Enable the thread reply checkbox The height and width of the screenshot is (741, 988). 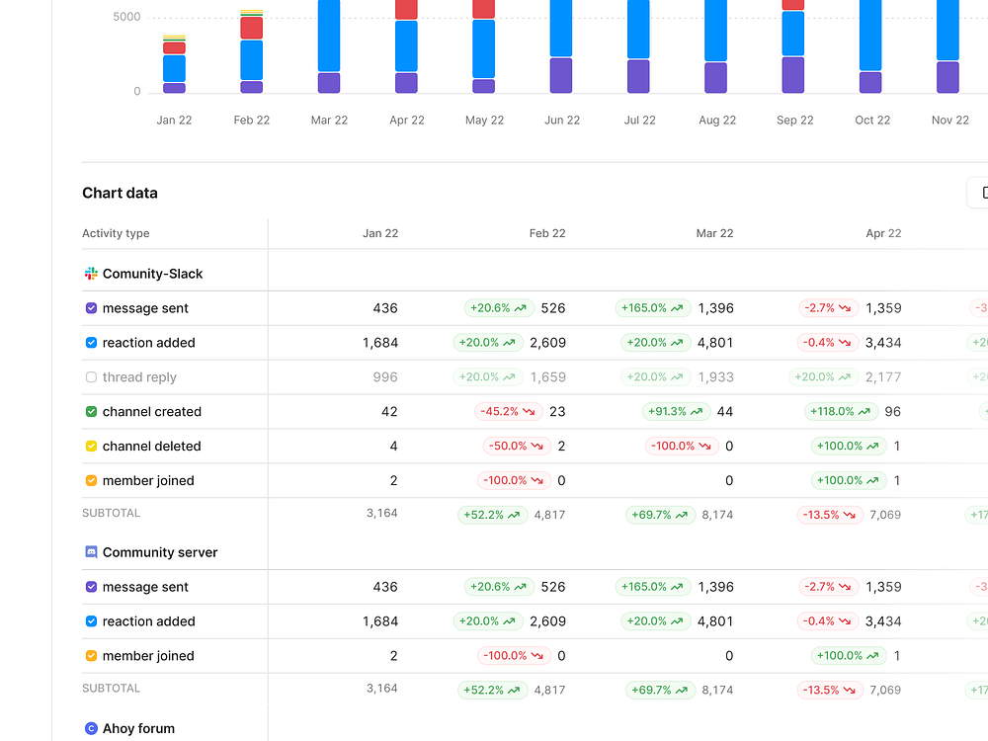[91, 376]
